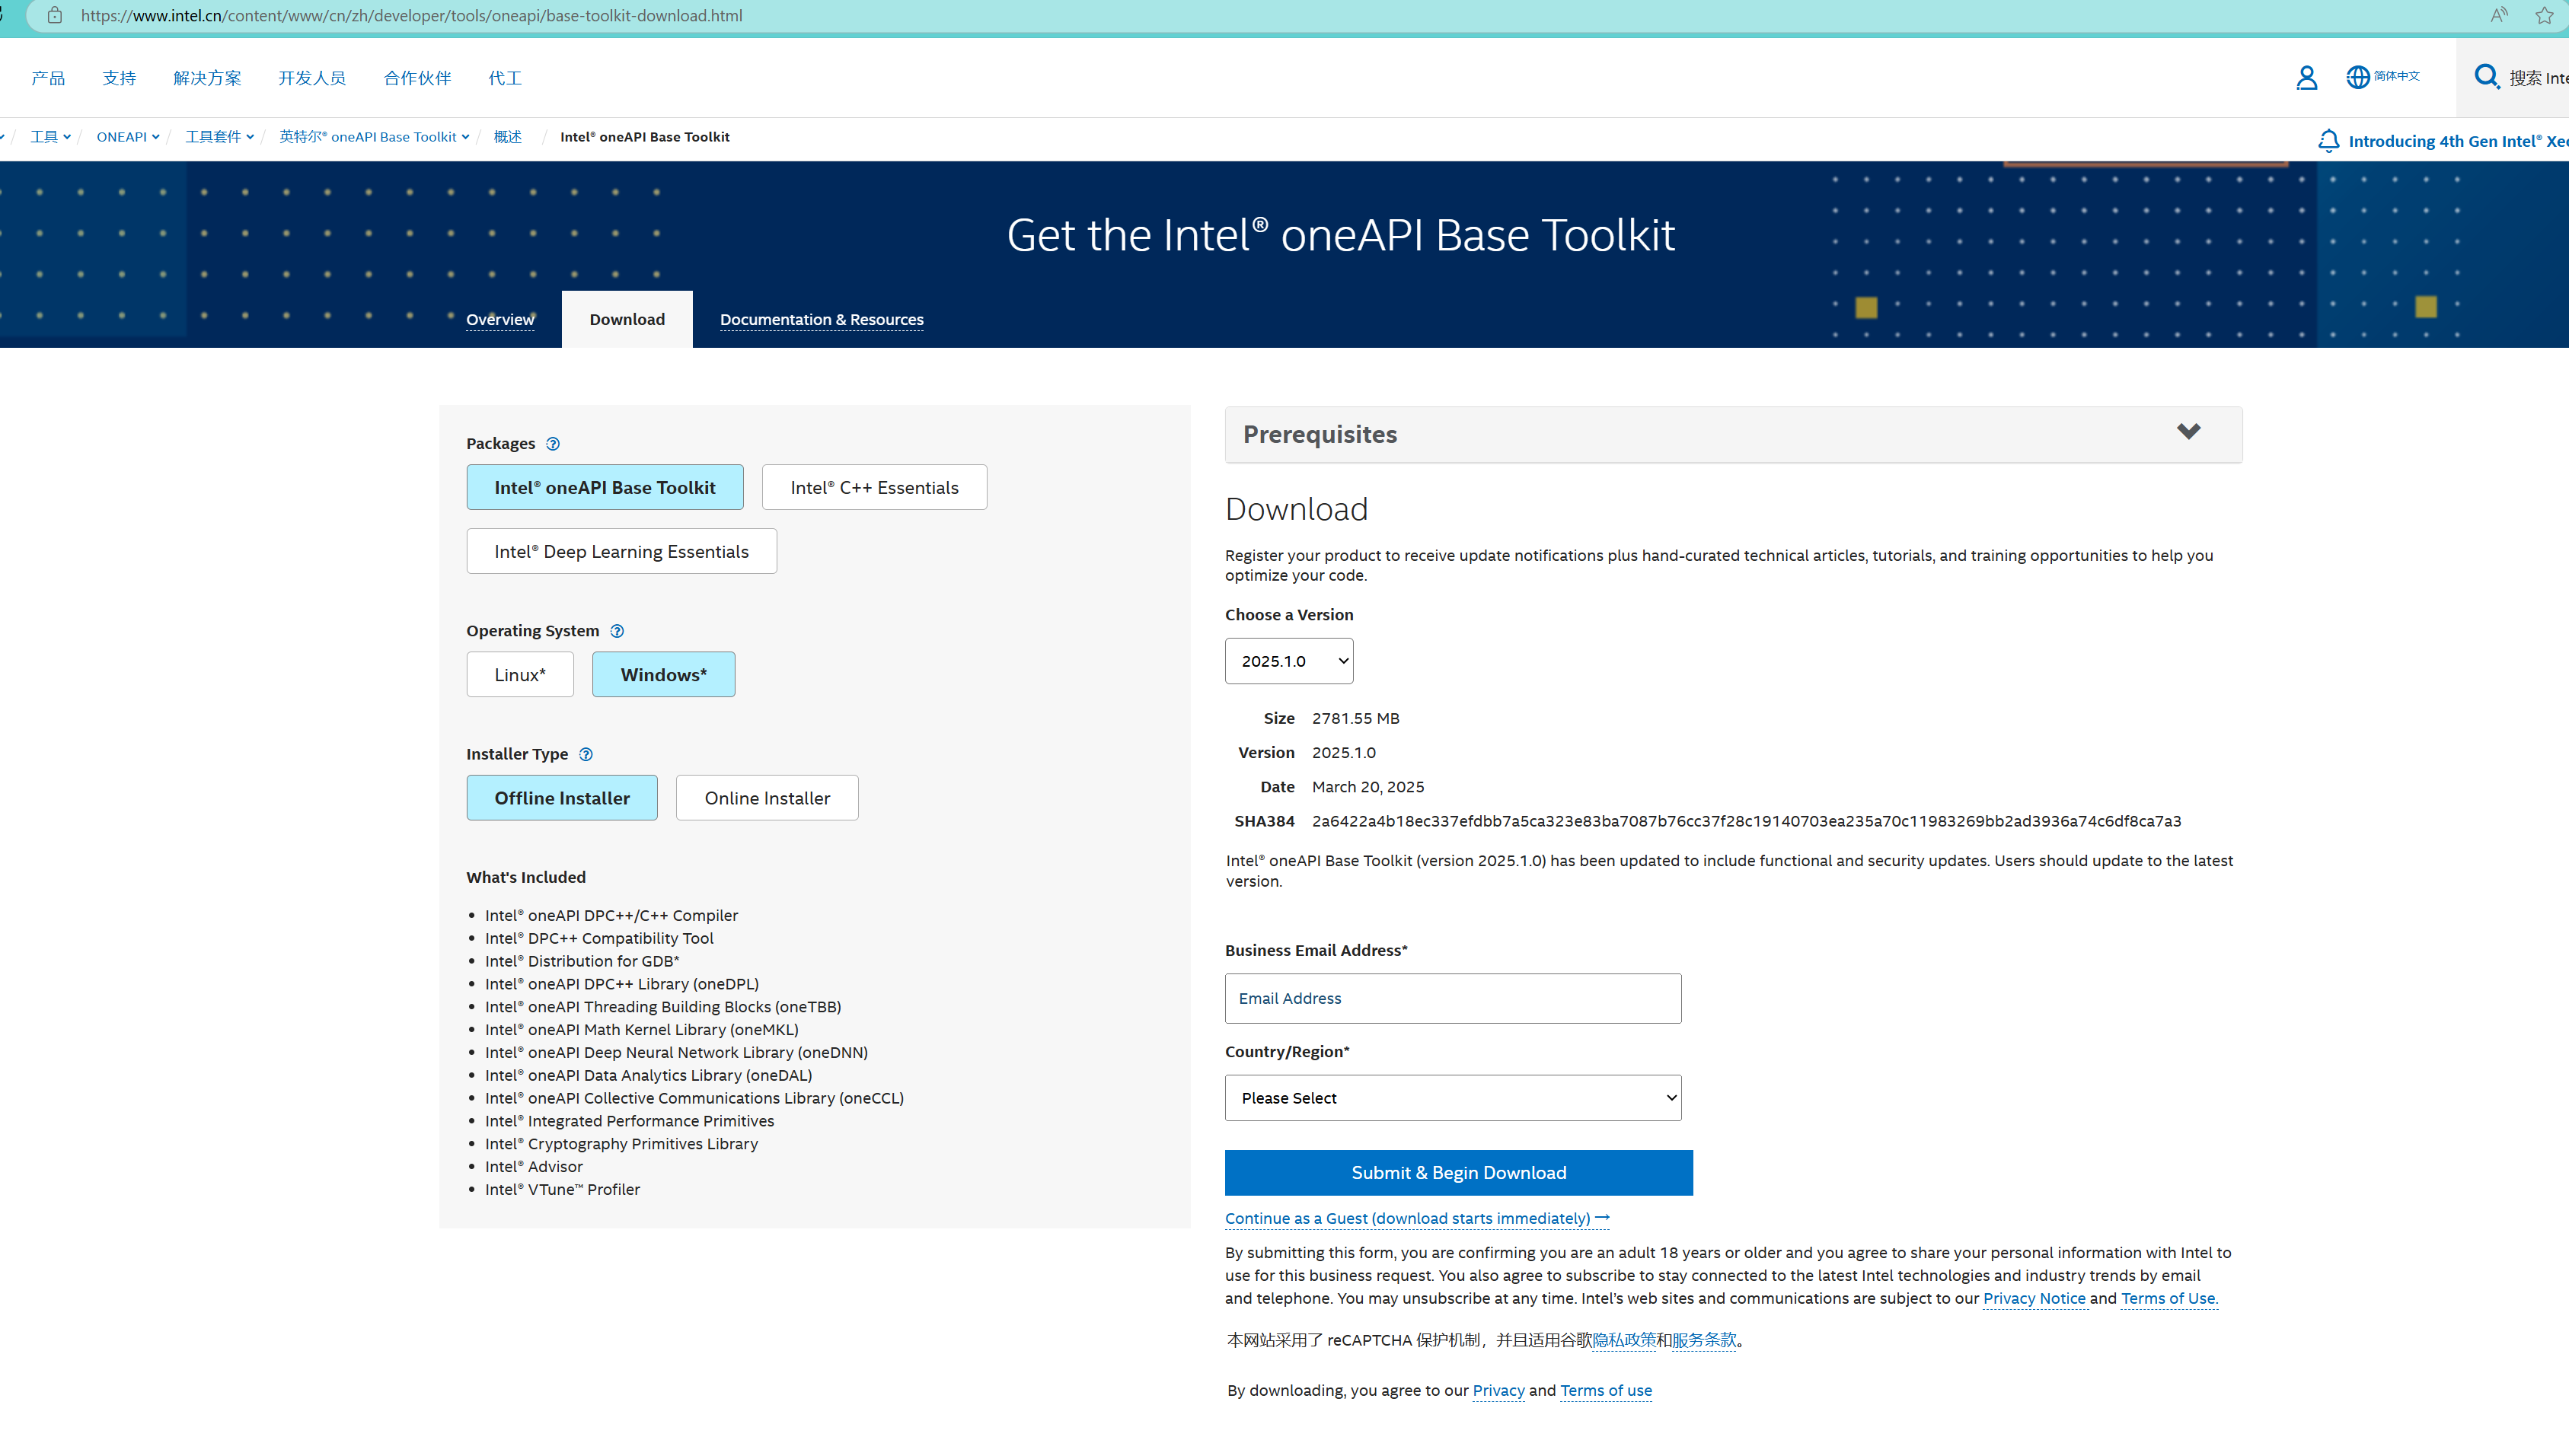Screen dimensions: 2569x1456
Task: Select Intel C++ Essentials package
Action: pos(873,487)
